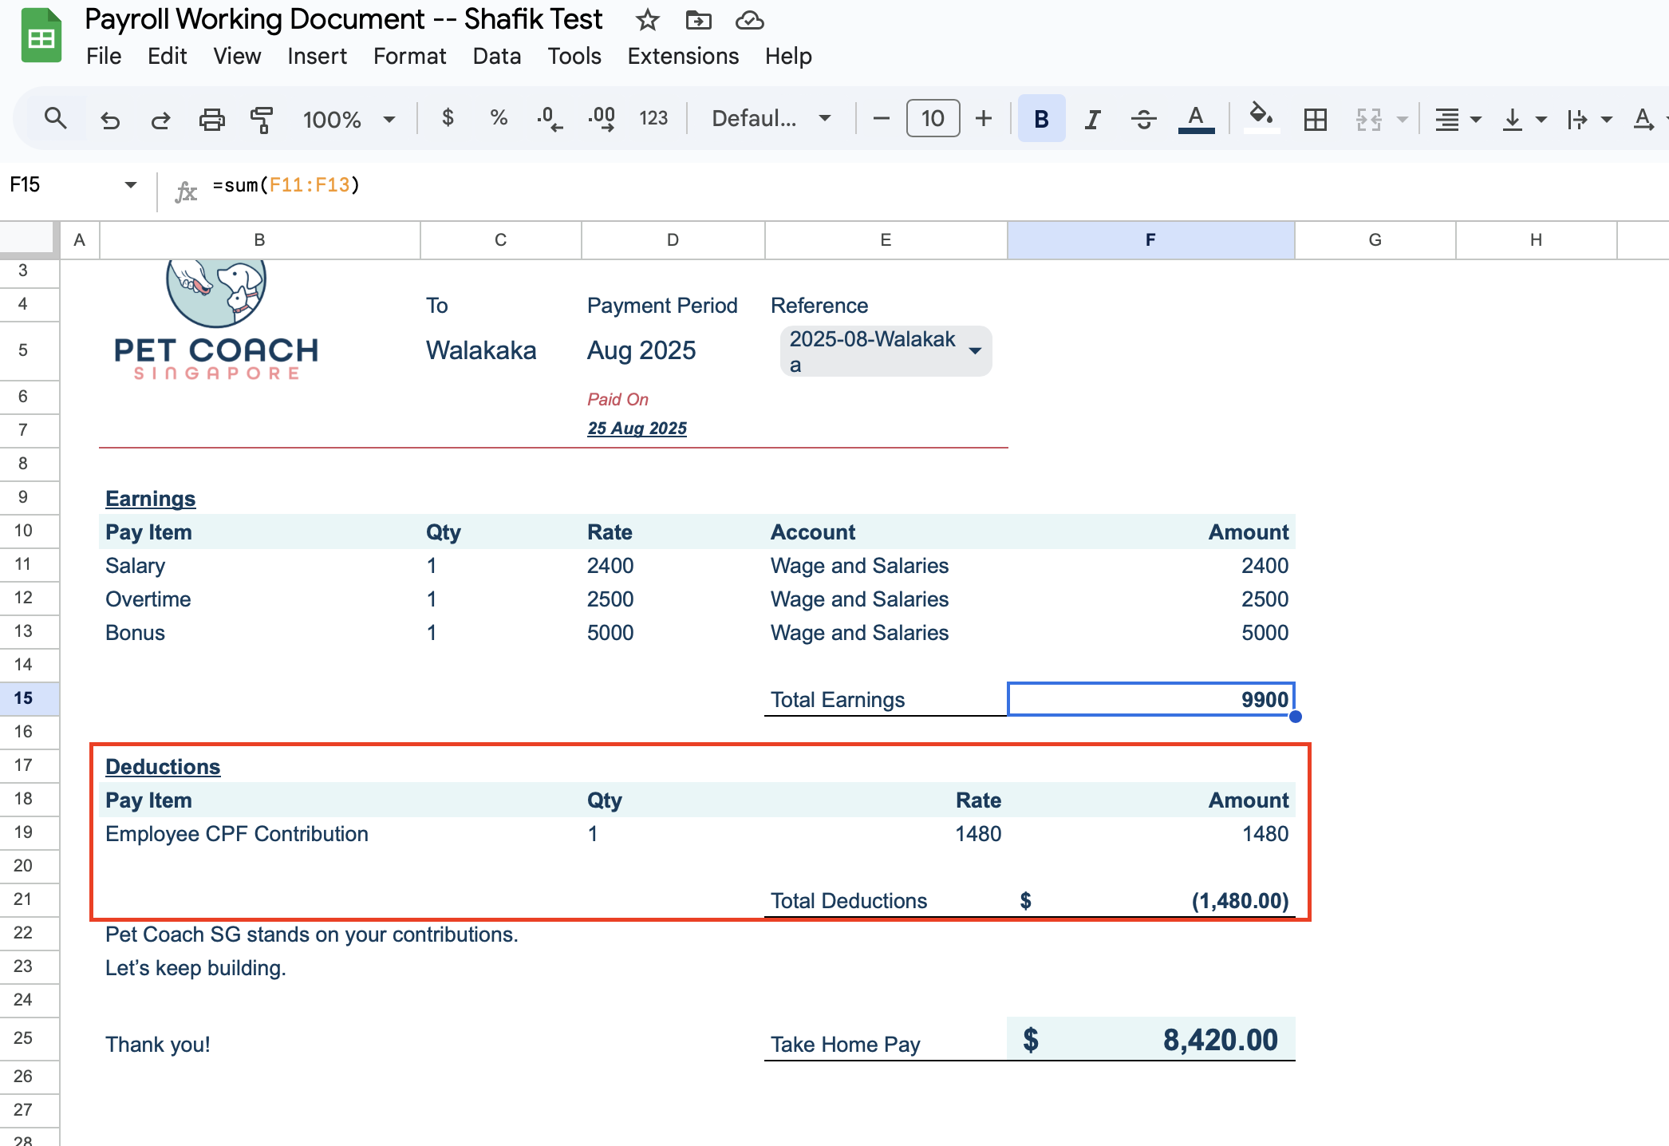Select the column F header
Screen dimensions: 1669x1146
[1150, 239]
